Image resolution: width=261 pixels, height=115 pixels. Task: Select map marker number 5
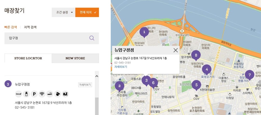pyautogui.click(x=196, y=85)
